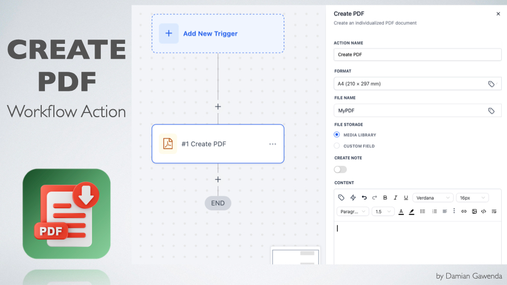Enable the Create Note toggle

tap(341, 169)
